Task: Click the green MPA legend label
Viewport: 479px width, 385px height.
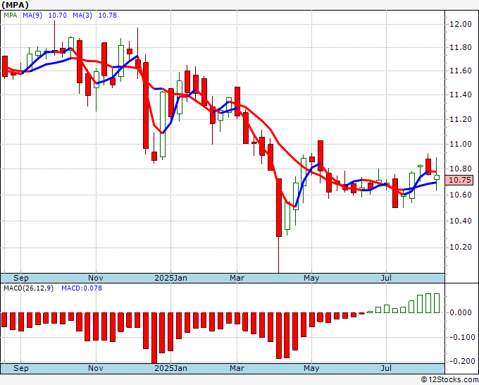Action: click(11, 16)
